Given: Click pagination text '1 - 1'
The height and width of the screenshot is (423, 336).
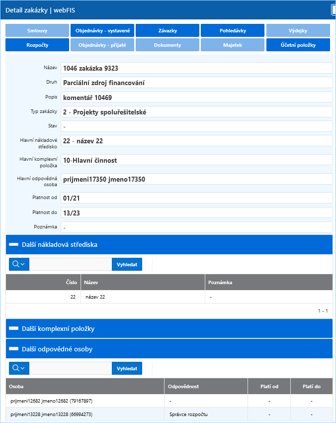Looking at the screenshot, I should pyautogui.click(x=323, y=311).
